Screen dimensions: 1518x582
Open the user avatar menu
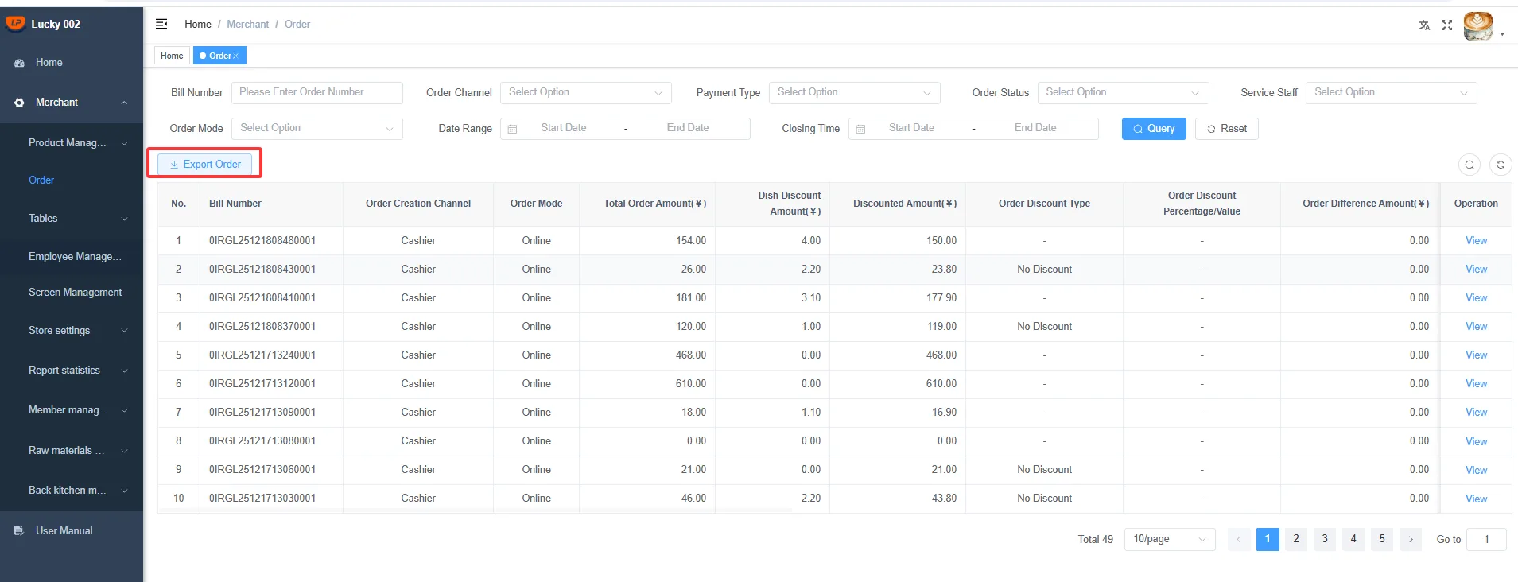click(1479, 25)
